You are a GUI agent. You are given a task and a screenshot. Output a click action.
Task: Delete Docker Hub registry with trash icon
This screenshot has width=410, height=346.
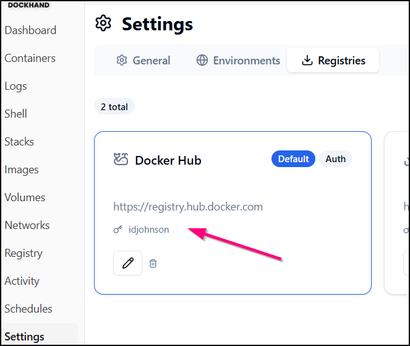pos(153,263)
